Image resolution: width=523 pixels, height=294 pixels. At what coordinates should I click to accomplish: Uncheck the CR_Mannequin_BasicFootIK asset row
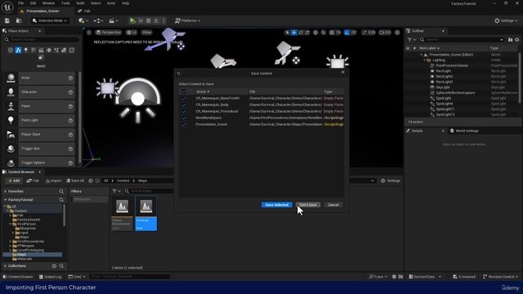coord(184,98)
